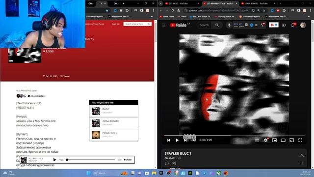Toggle side panel in Genius browser window

pyautogui.click(x=142, y=10)
